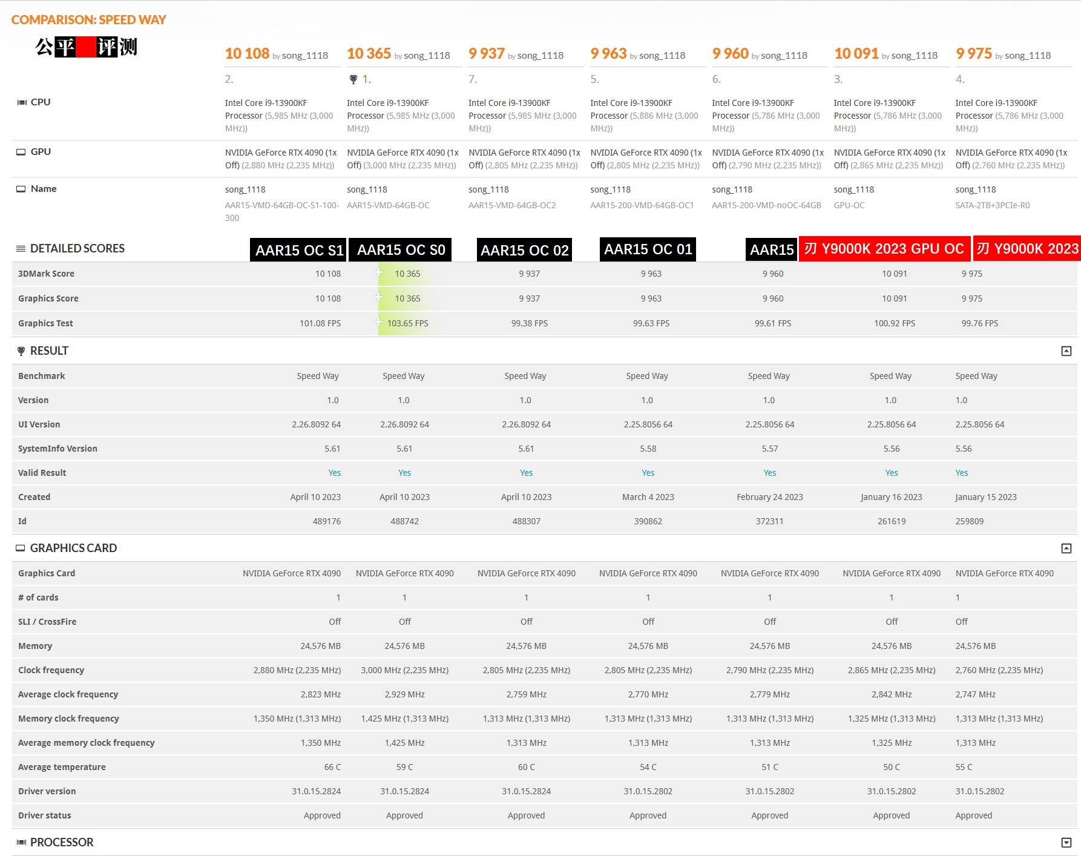Open the 10 365 top score result
This screenshot has width=1081, height=856.
(x=369, y=54)
